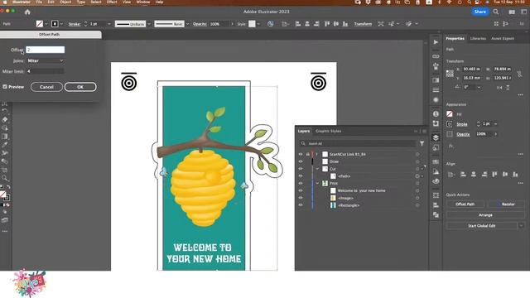
Task: Select reference point grid in Transform
Action: pyautogui.click(x=450, y=74)
